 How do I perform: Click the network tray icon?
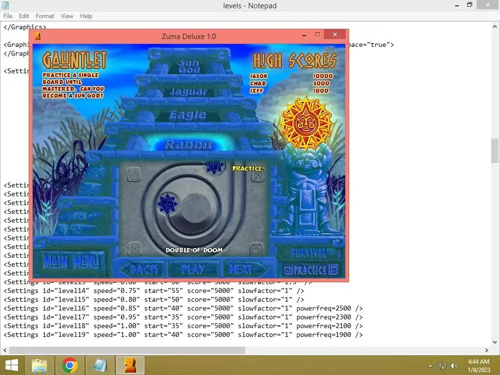click(x=442, y=366)
